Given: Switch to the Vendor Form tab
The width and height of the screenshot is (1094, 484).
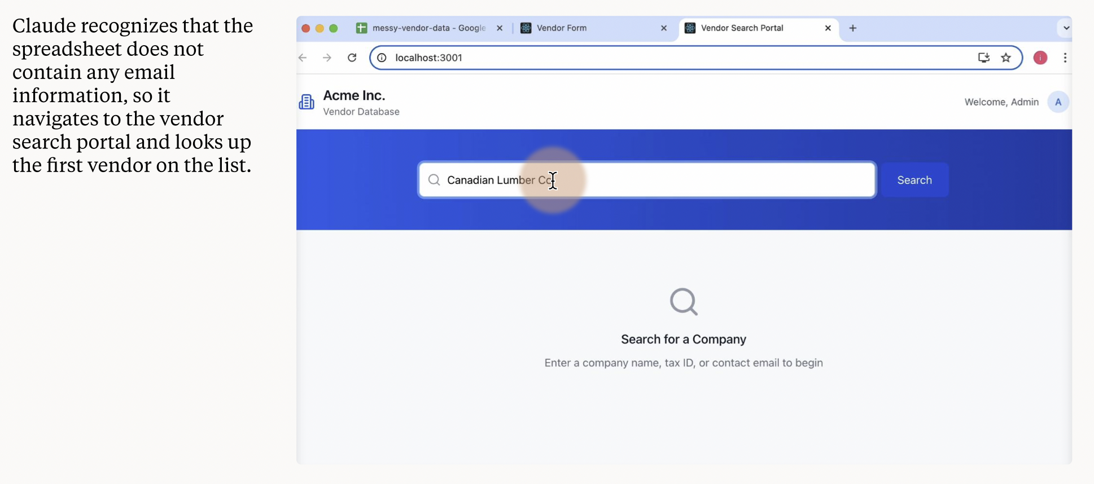Looking at the screenshot, I should point(587,28).
